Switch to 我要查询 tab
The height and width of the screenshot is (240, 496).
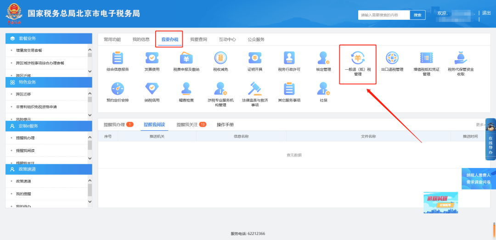coord(199,39)
